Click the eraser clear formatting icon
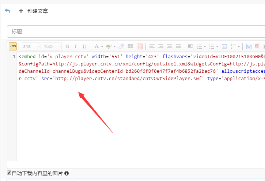Viewport: 265px width, 181px height. click(121, 46)
